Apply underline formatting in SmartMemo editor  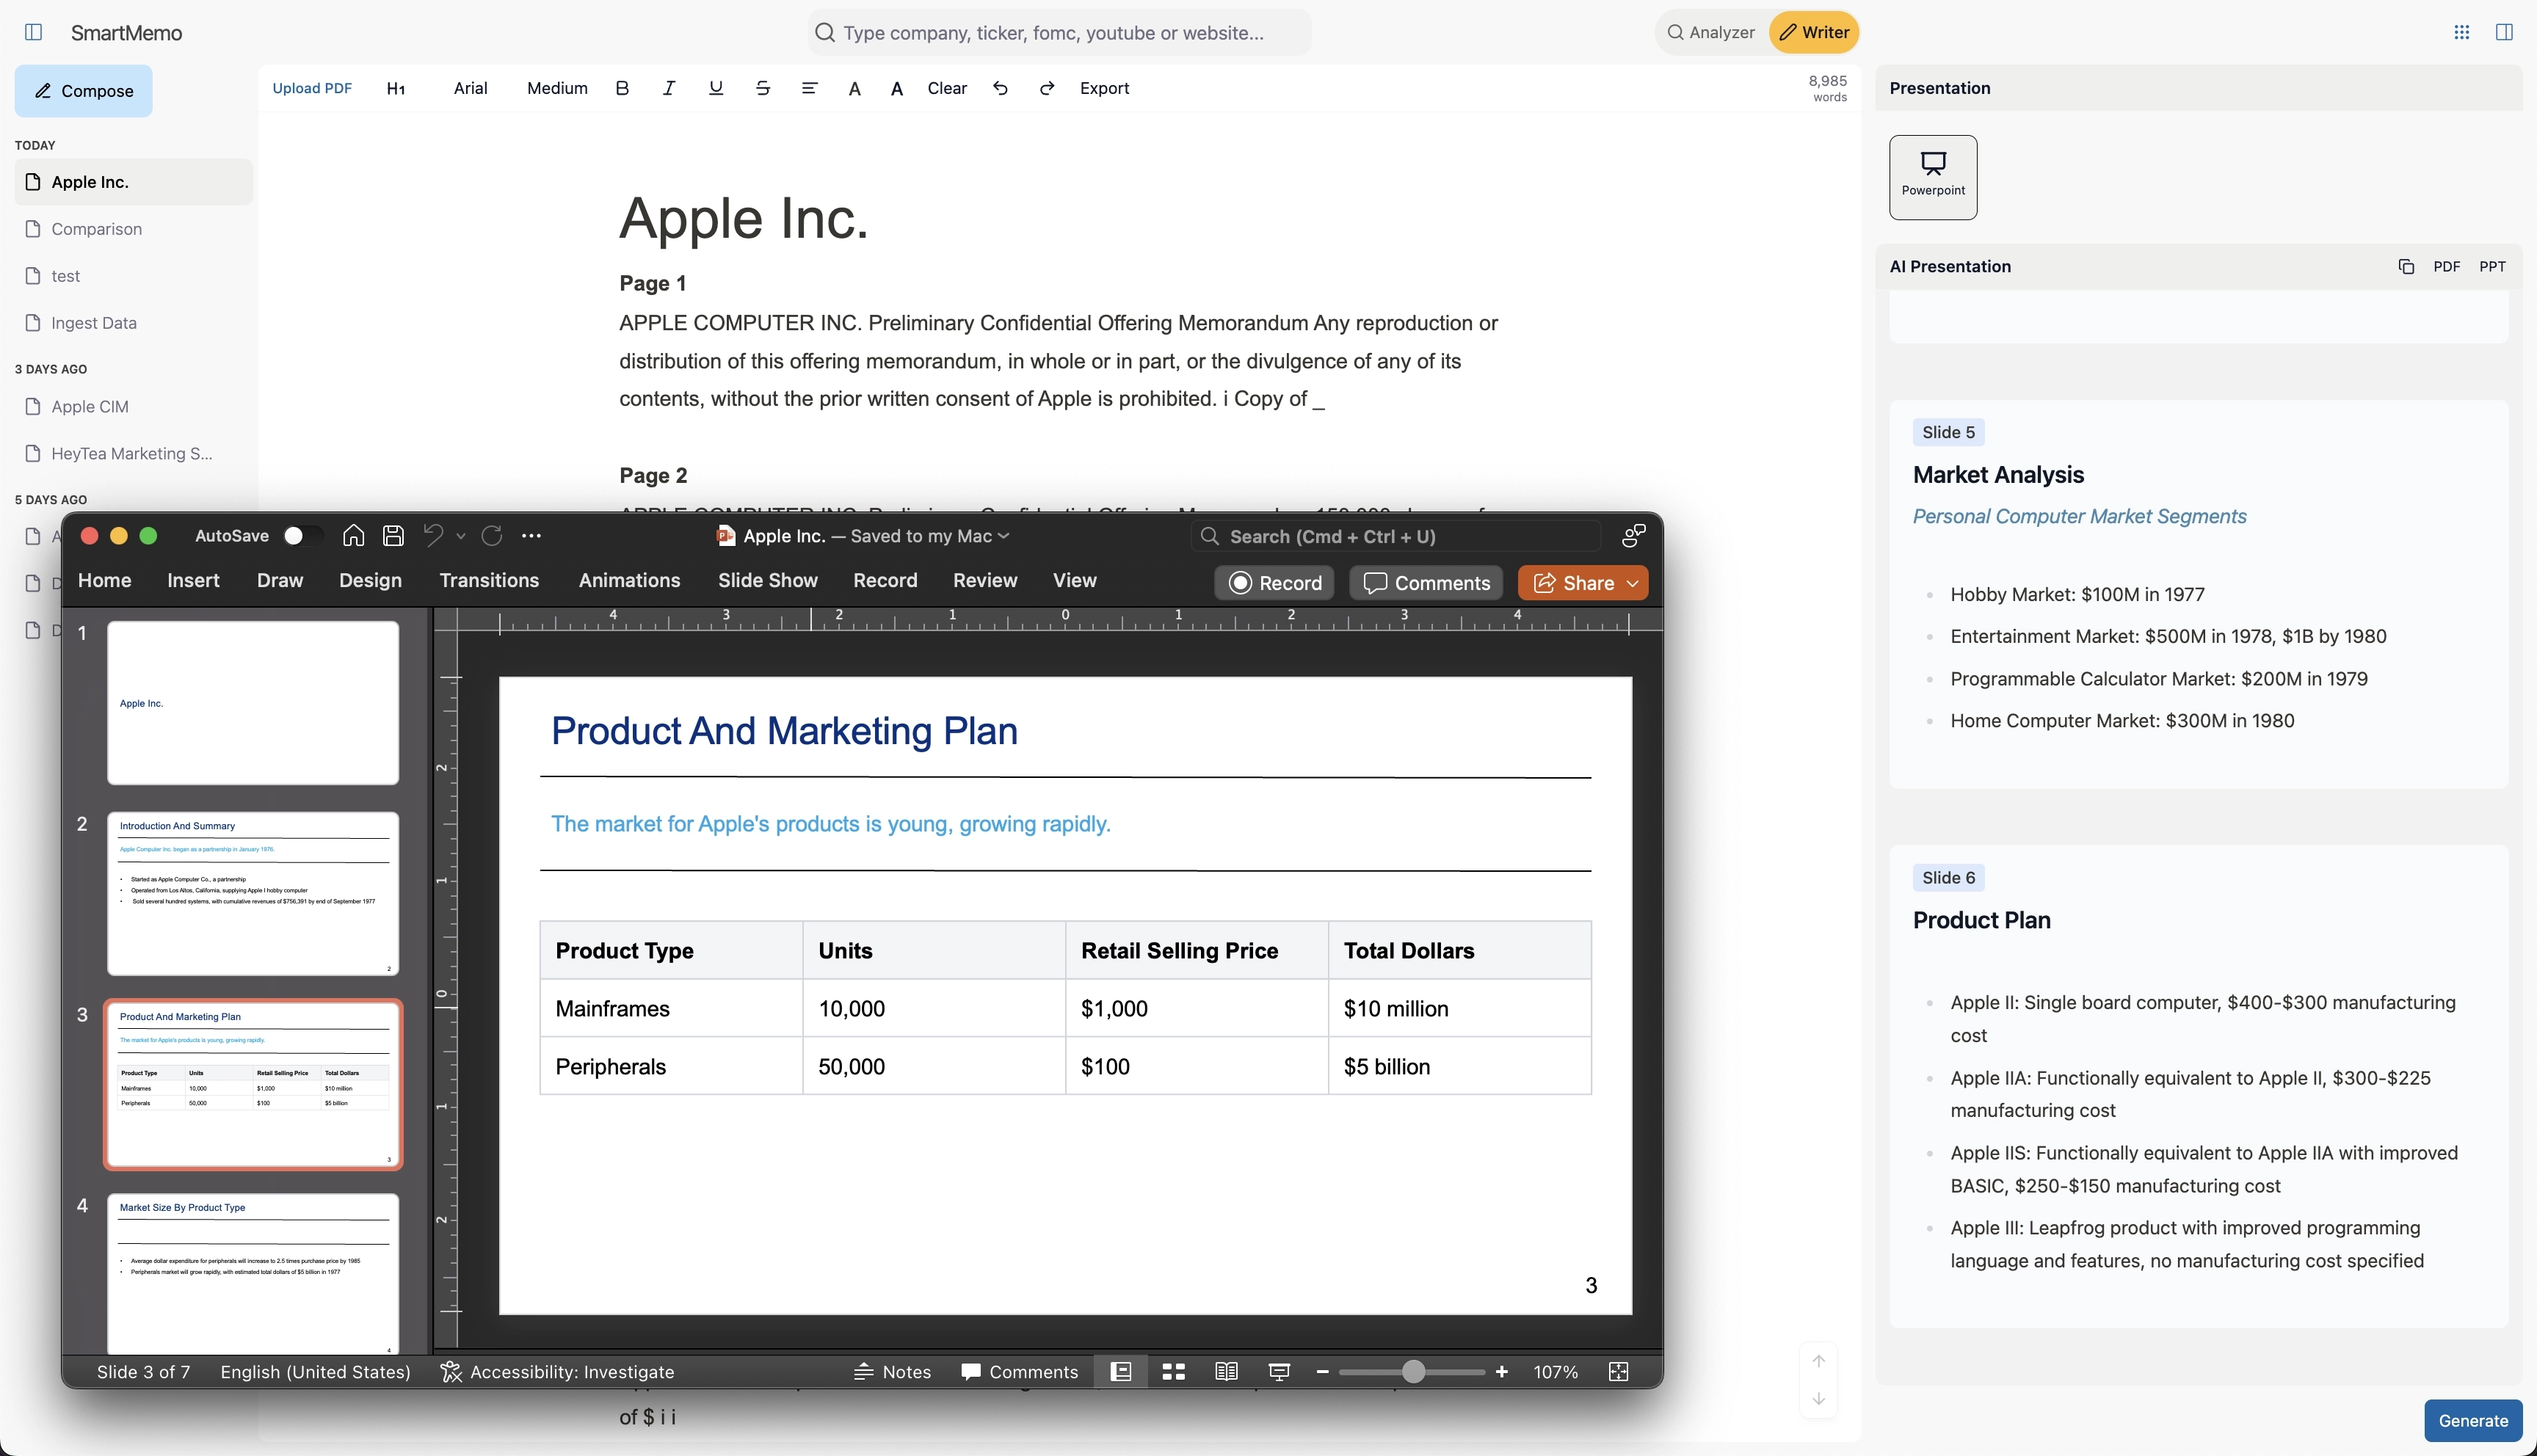click(x=716, y=88)
